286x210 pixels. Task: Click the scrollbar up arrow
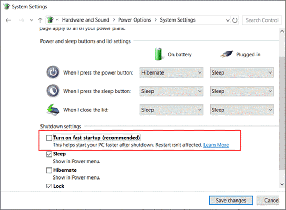click(x=282, y=31)
